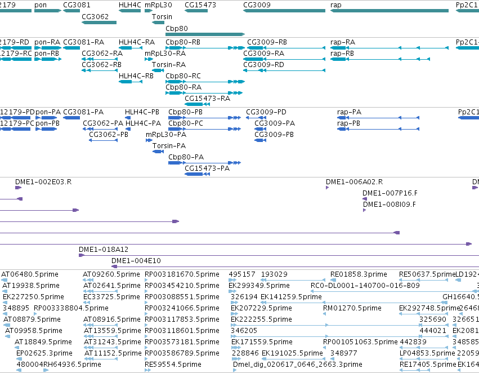This screenshot has width=479, height=373.
Task: Open protein rap-PB
Action: (348, 123)
